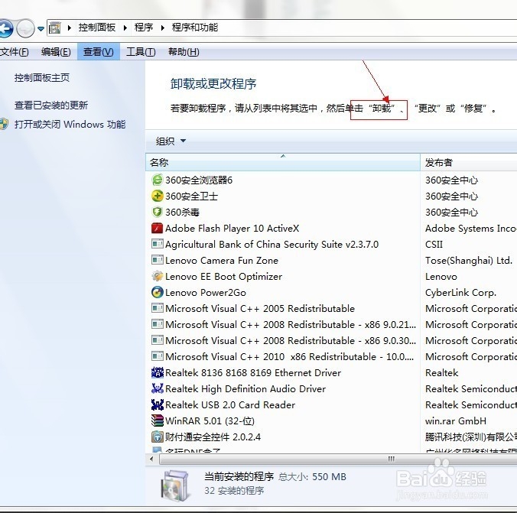Screen dimensions: 517x513
Task: Click the forward navigation arrow button
Action: pyautogui.click(x=25, y=29)
